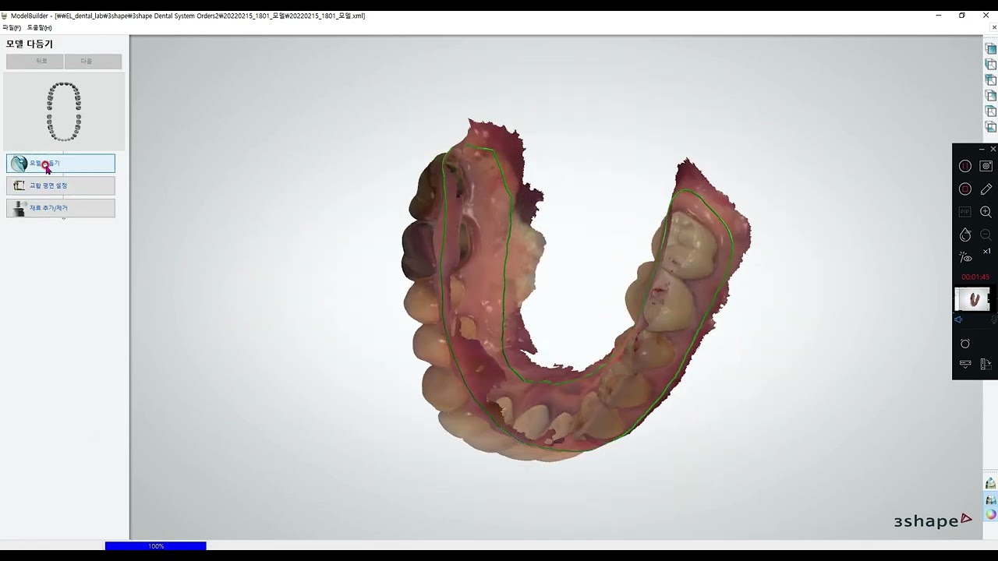Toggle the color wheel texture display
This screenshot has width=998, height=561.
point(991,514)
